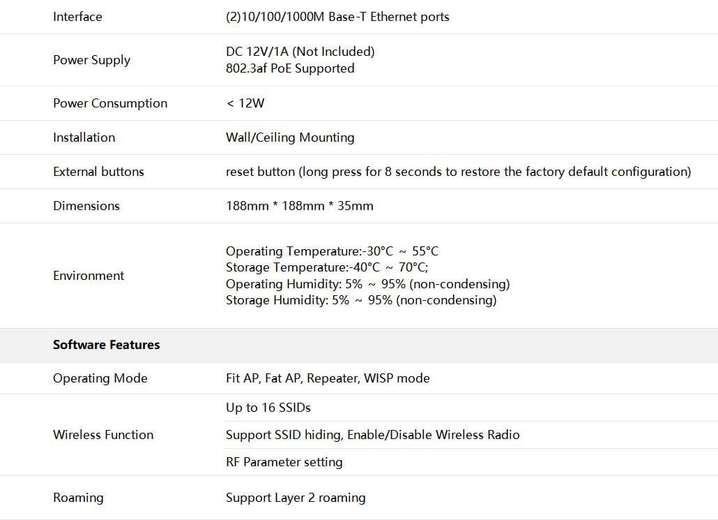Click the 188mm * 188mm * 35mm dimensions value
This screenshot has width=718, height=520.
(x=299, y=206)
